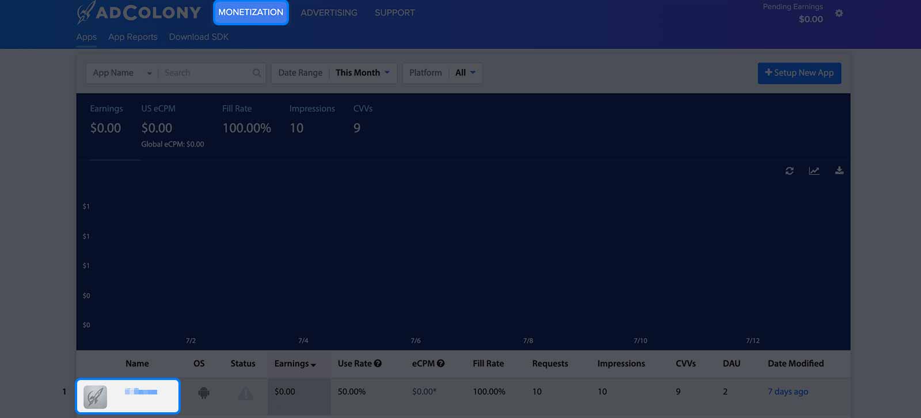The height and width of the screenshot is (418, 921).
Task: Click the $0.00* eCPM cell
Action: tap(424, 392)
